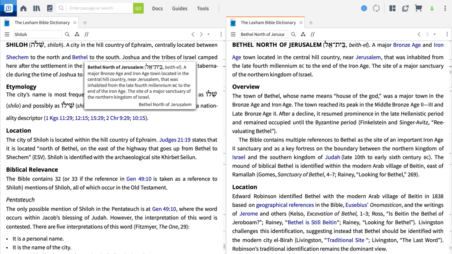The image size is (452, 254).
Task: Click parallel resources icon in left panel
Action: click(87, 34)
